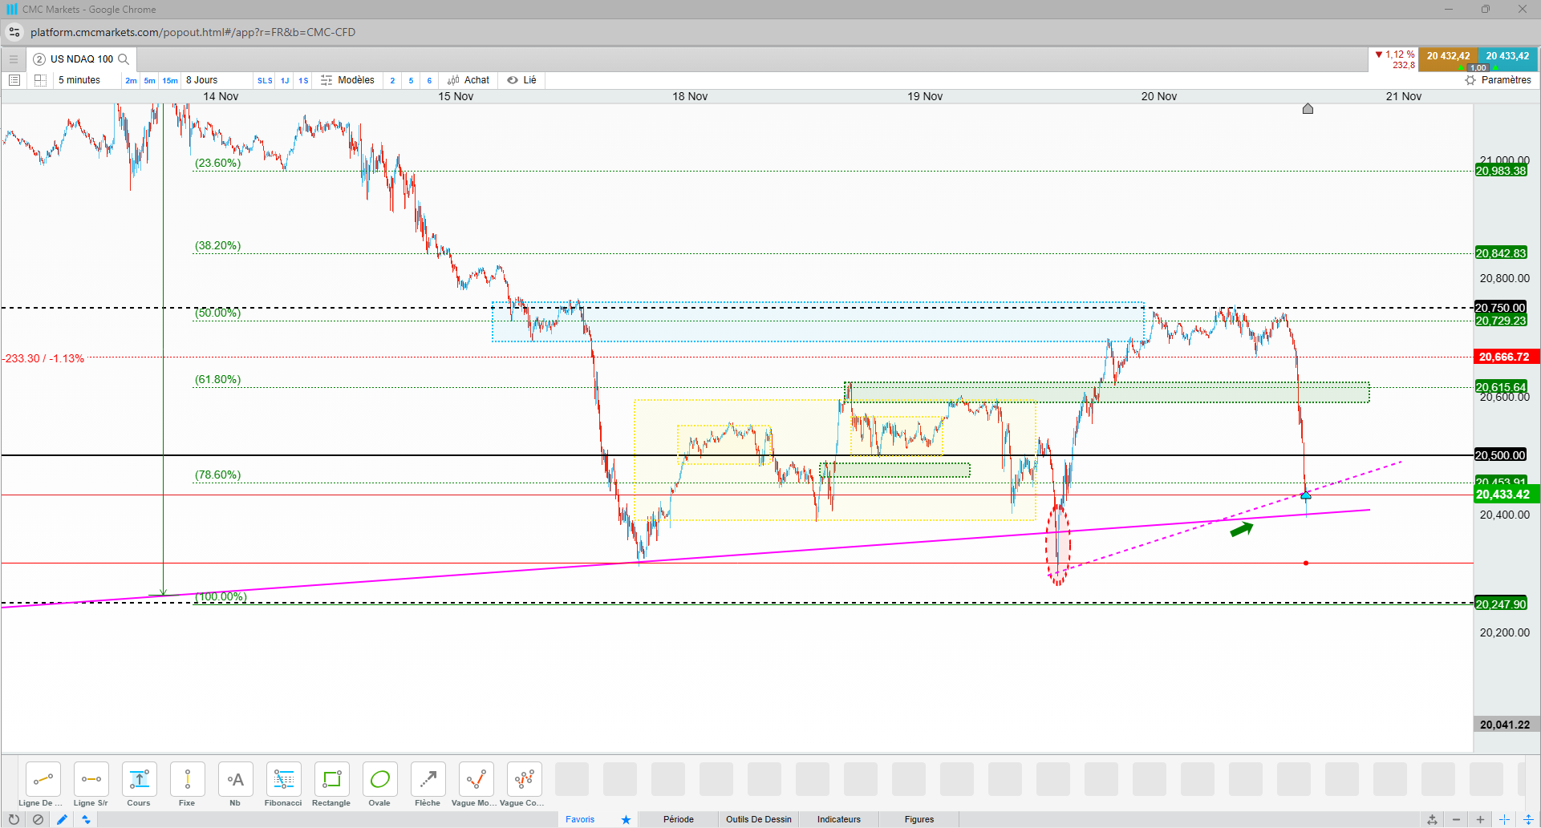Open the 8 Jours range dropdown

tap(217, 80)
